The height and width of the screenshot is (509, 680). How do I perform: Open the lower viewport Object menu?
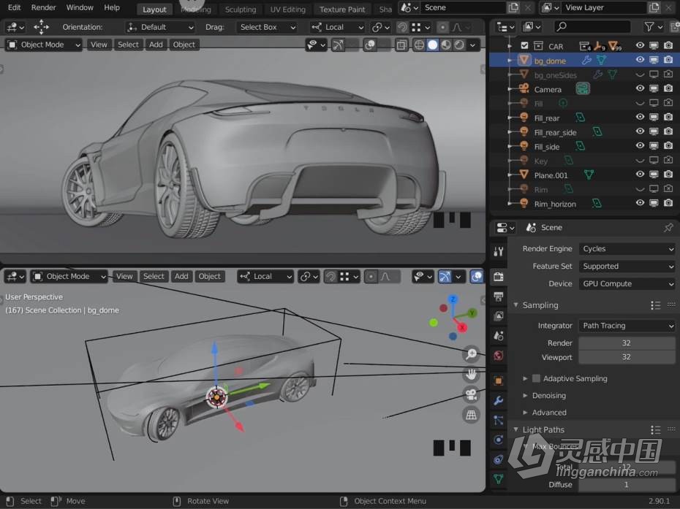coord(209,276)
